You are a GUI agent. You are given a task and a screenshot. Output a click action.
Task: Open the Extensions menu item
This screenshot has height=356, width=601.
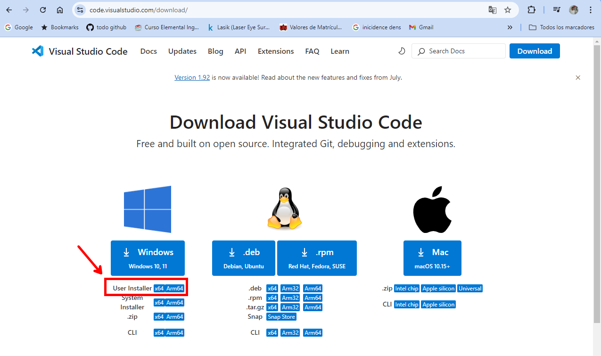click(276, 51)
